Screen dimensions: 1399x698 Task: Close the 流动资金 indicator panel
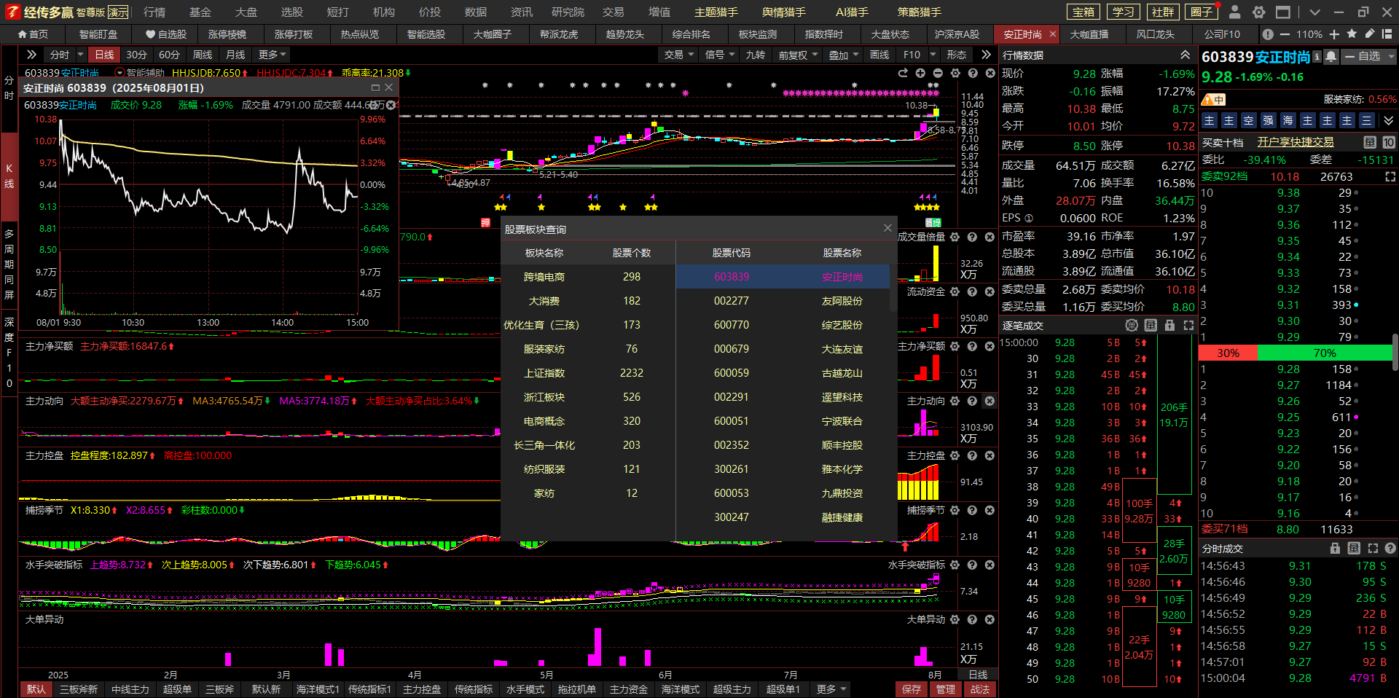point(990,291)
